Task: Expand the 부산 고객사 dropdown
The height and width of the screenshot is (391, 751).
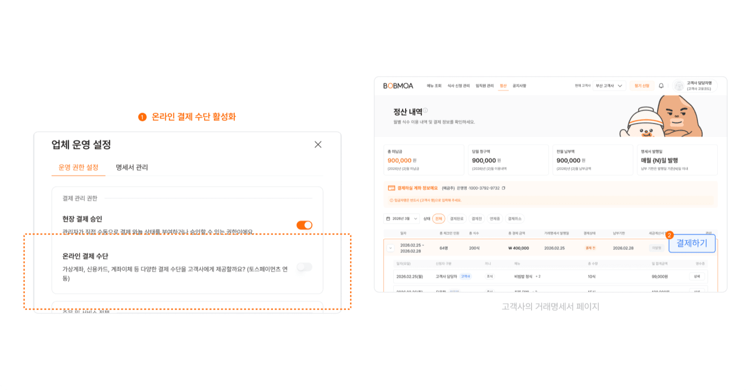Action: pyautogui.click(x=610, y=86)
